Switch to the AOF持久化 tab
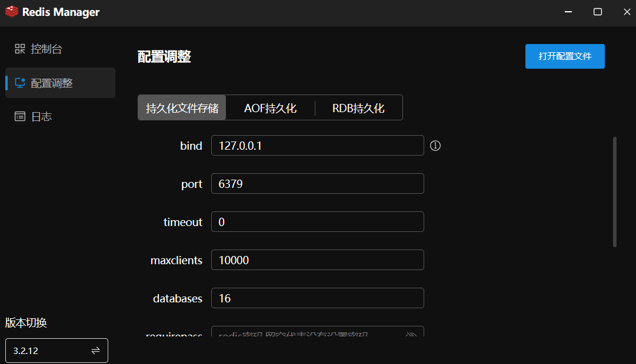 (270, 107)
